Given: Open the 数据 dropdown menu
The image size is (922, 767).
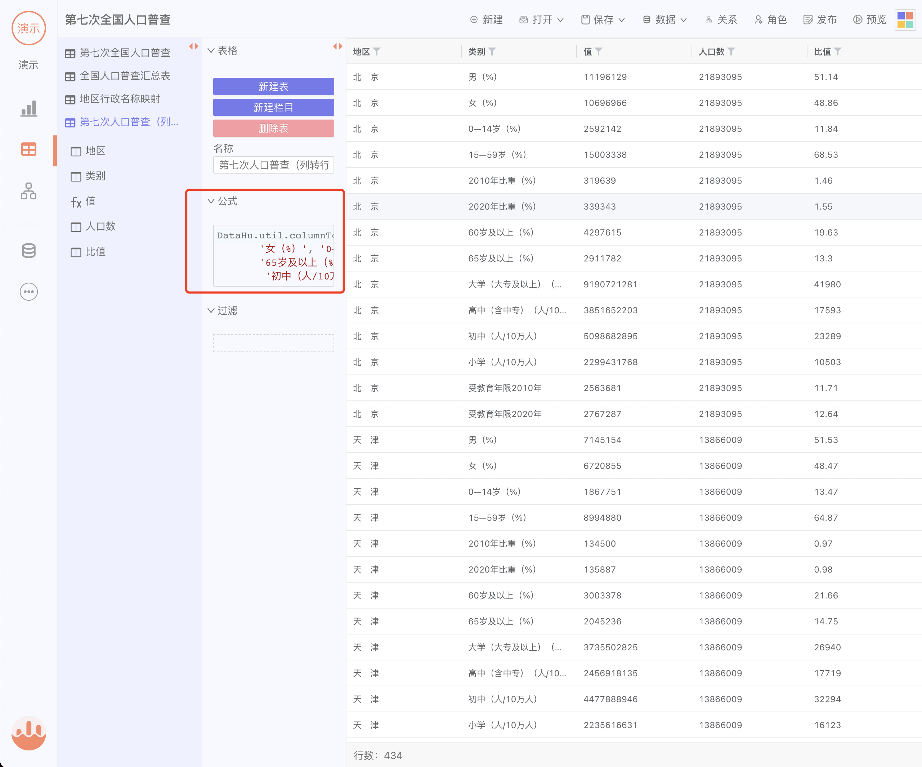Looking at the screenshot, I should click(665, 20).
